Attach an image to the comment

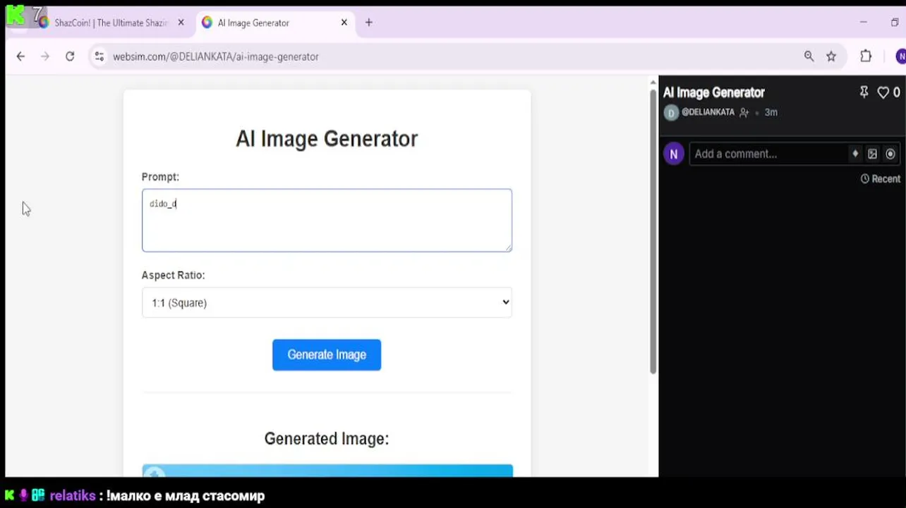click(872, 154)
